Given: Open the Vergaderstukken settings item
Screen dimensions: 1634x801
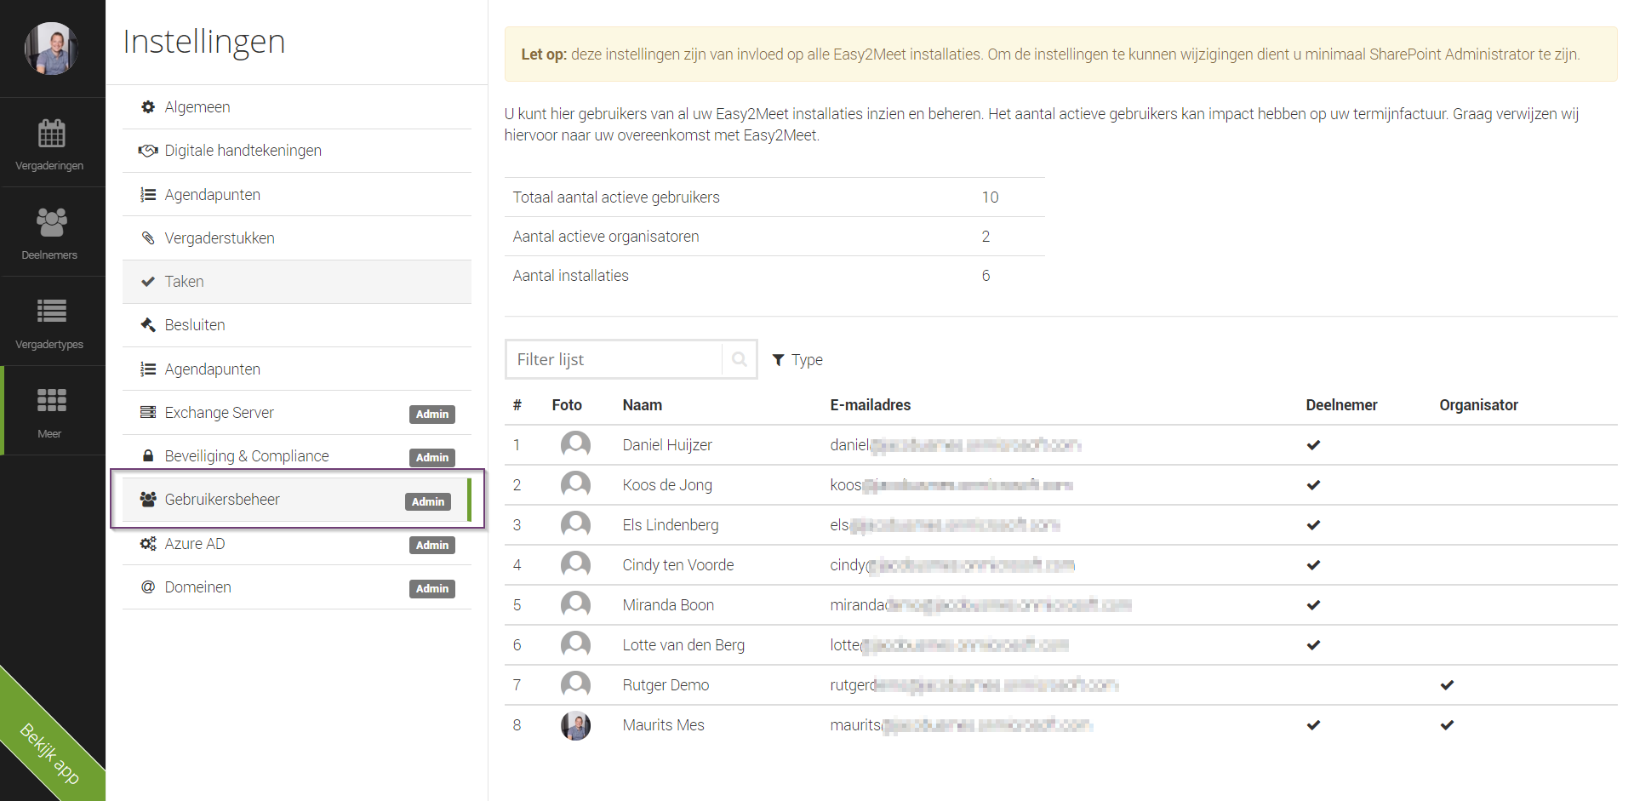Looking at the screenshot, I should click(x=297, y=238).
